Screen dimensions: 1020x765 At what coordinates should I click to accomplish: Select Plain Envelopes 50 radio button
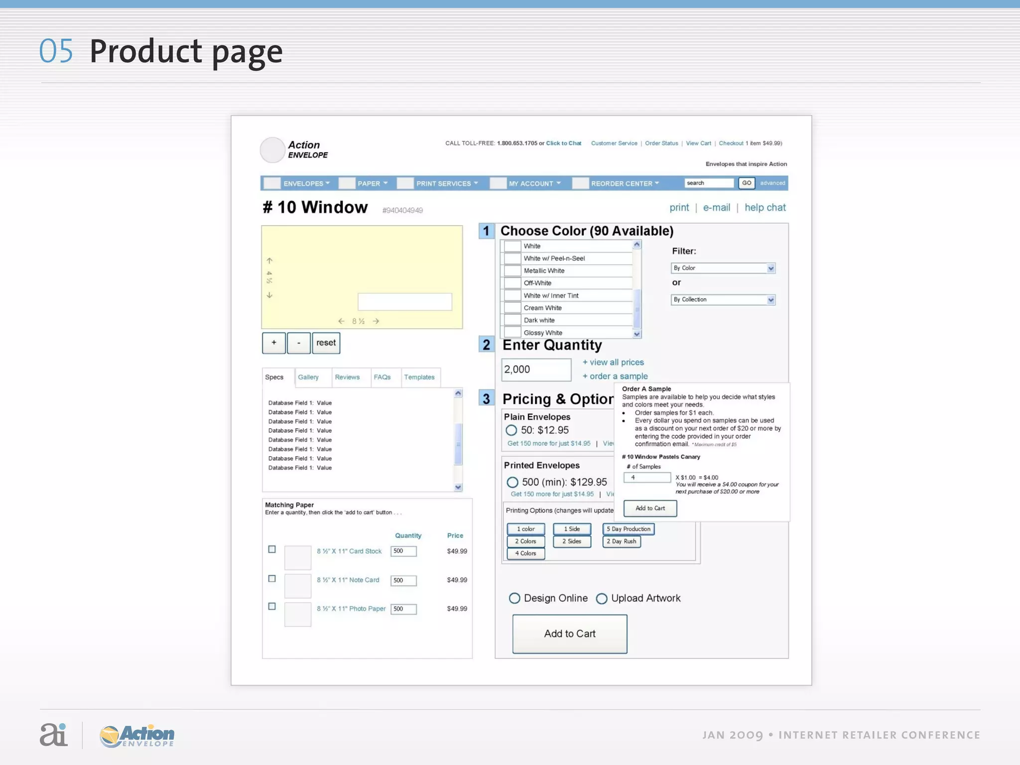tap(511, 430)
